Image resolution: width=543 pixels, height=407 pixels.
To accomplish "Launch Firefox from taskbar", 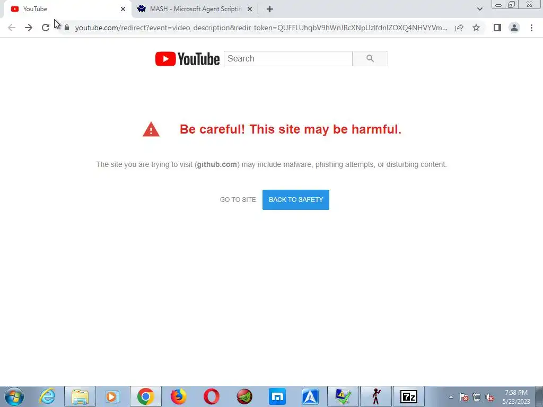I will point(178,396).
